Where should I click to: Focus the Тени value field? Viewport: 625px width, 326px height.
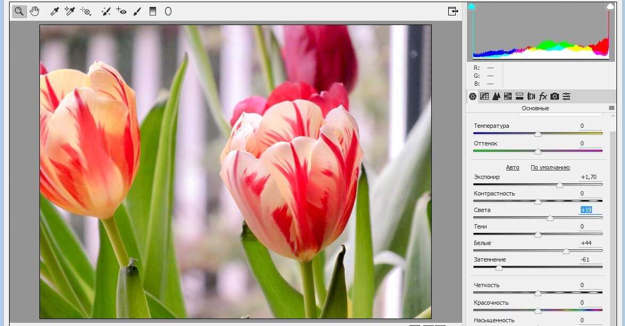pyautogui.click(x=590, y=226)
